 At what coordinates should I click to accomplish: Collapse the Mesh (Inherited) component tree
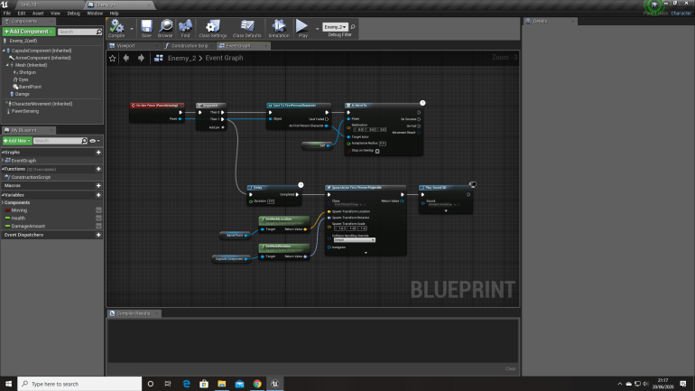(x=7, y=65)
